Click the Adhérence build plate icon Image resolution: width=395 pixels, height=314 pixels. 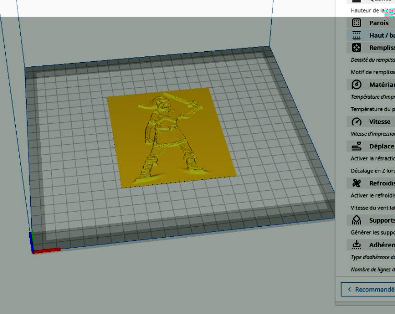[x=356, y=245]
